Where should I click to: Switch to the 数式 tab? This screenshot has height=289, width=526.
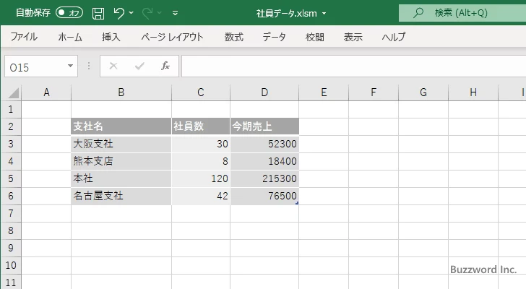234,37
